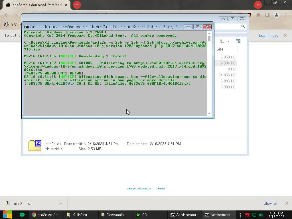Image resolution: width=292 pixels, height=219 pixels.
Task: Switch to Xi JinPing folder taskbar button
Action: (x=81, y=215)
